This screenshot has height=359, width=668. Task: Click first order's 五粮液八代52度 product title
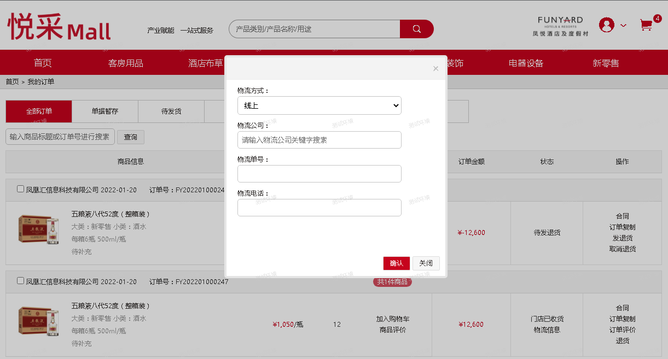coord(111,214)
